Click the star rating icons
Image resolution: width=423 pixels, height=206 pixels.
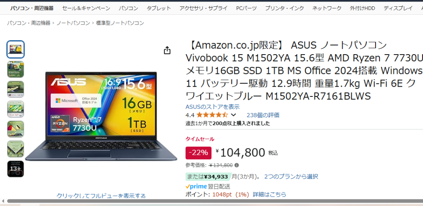pyautogui.click(x=212, y=115)
